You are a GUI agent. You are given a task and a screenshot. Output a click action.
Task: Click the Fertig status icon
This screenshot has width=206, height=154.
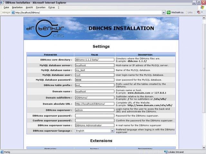2,152
